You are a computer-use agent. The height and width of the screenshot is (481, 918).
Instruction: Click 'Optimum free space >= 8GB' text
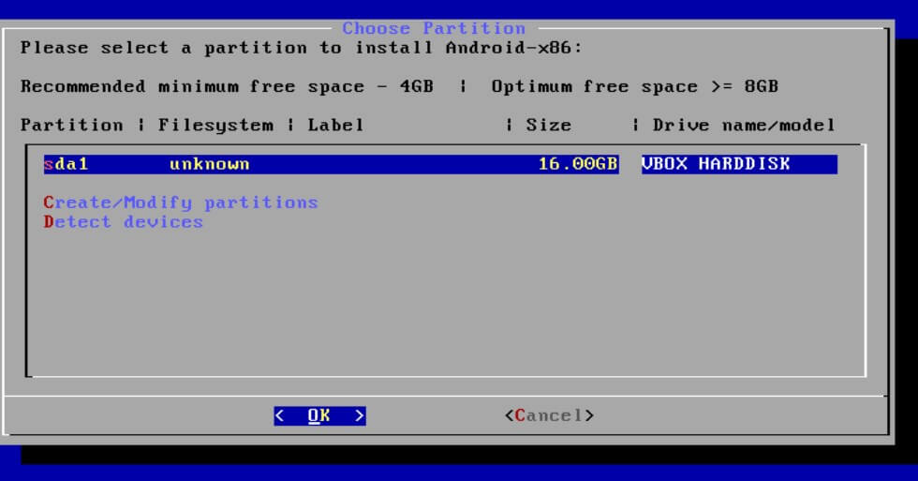[x=635, y=86]
